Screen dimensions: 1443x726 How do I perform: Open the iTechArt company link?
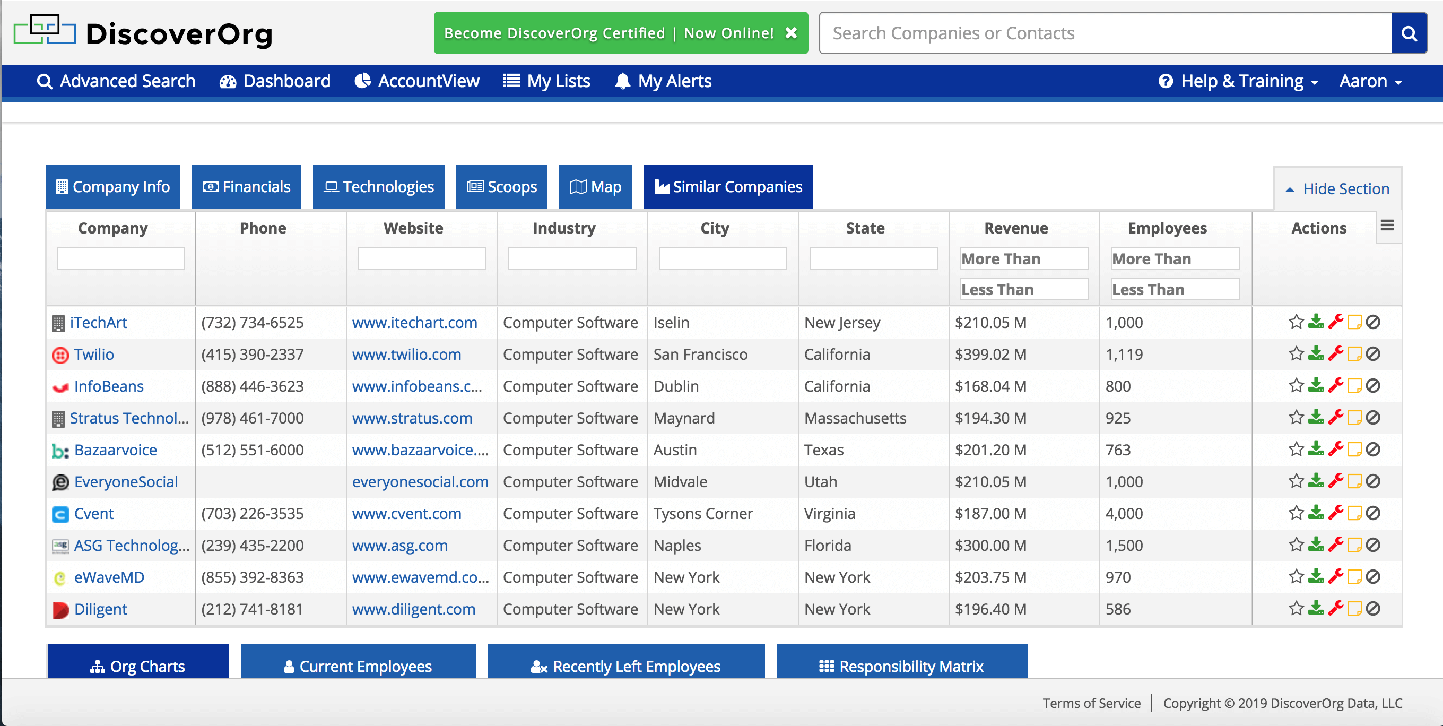click(x=99, y=323)
